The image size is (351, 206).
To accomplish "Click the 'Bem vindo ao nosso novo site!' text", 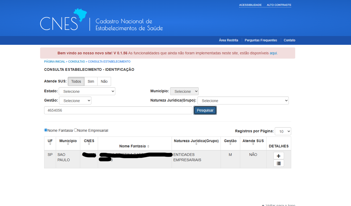I will [85, 53].
